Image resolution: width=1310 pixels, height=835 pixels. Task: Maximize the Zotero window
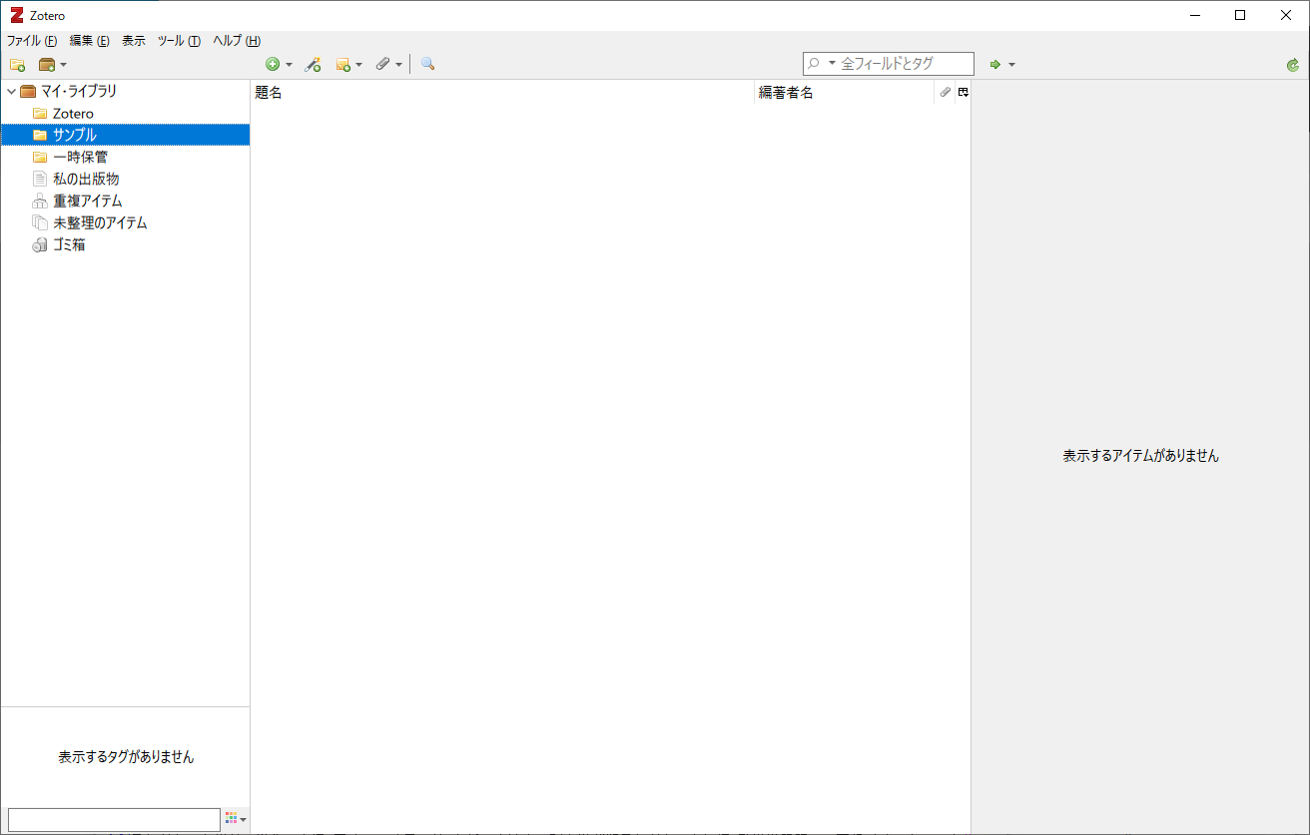(x=1240, y=15)
